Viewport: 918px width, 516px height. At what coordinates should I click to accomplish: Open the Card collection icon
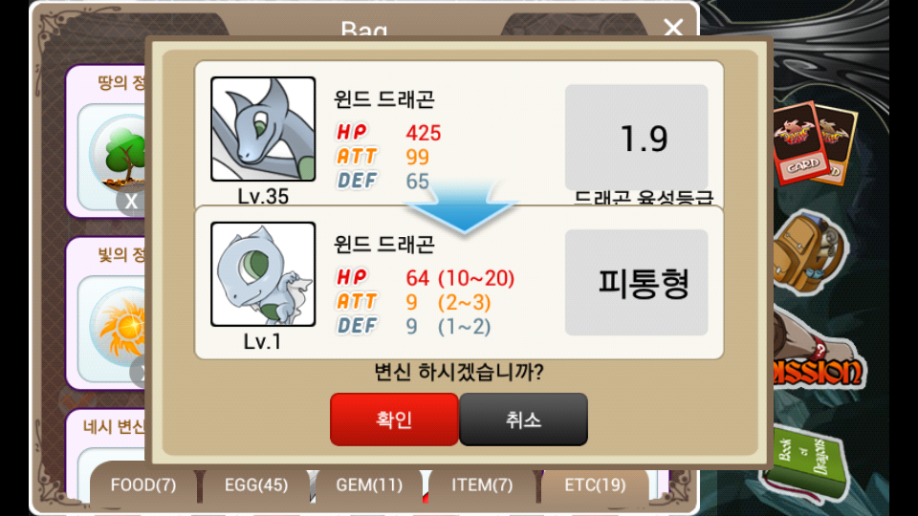pyautogui.click(x=814, y=144)
